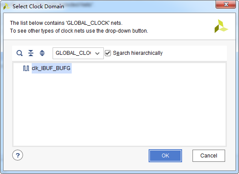Click the clock waveform icon beside clk_IBUF_BUFG
Screen dimensions: 239x174
point(26,68)
